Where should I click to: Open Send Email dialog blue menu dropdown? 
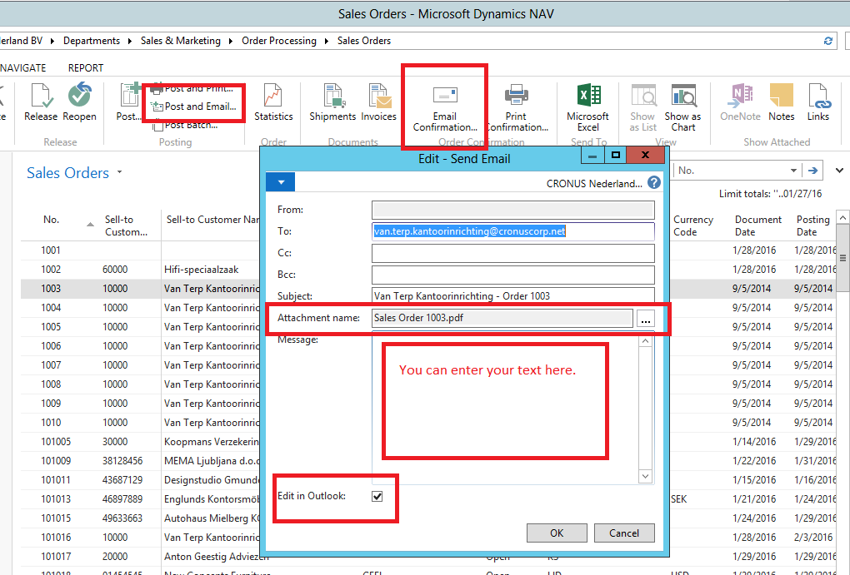tap(280, 182)
